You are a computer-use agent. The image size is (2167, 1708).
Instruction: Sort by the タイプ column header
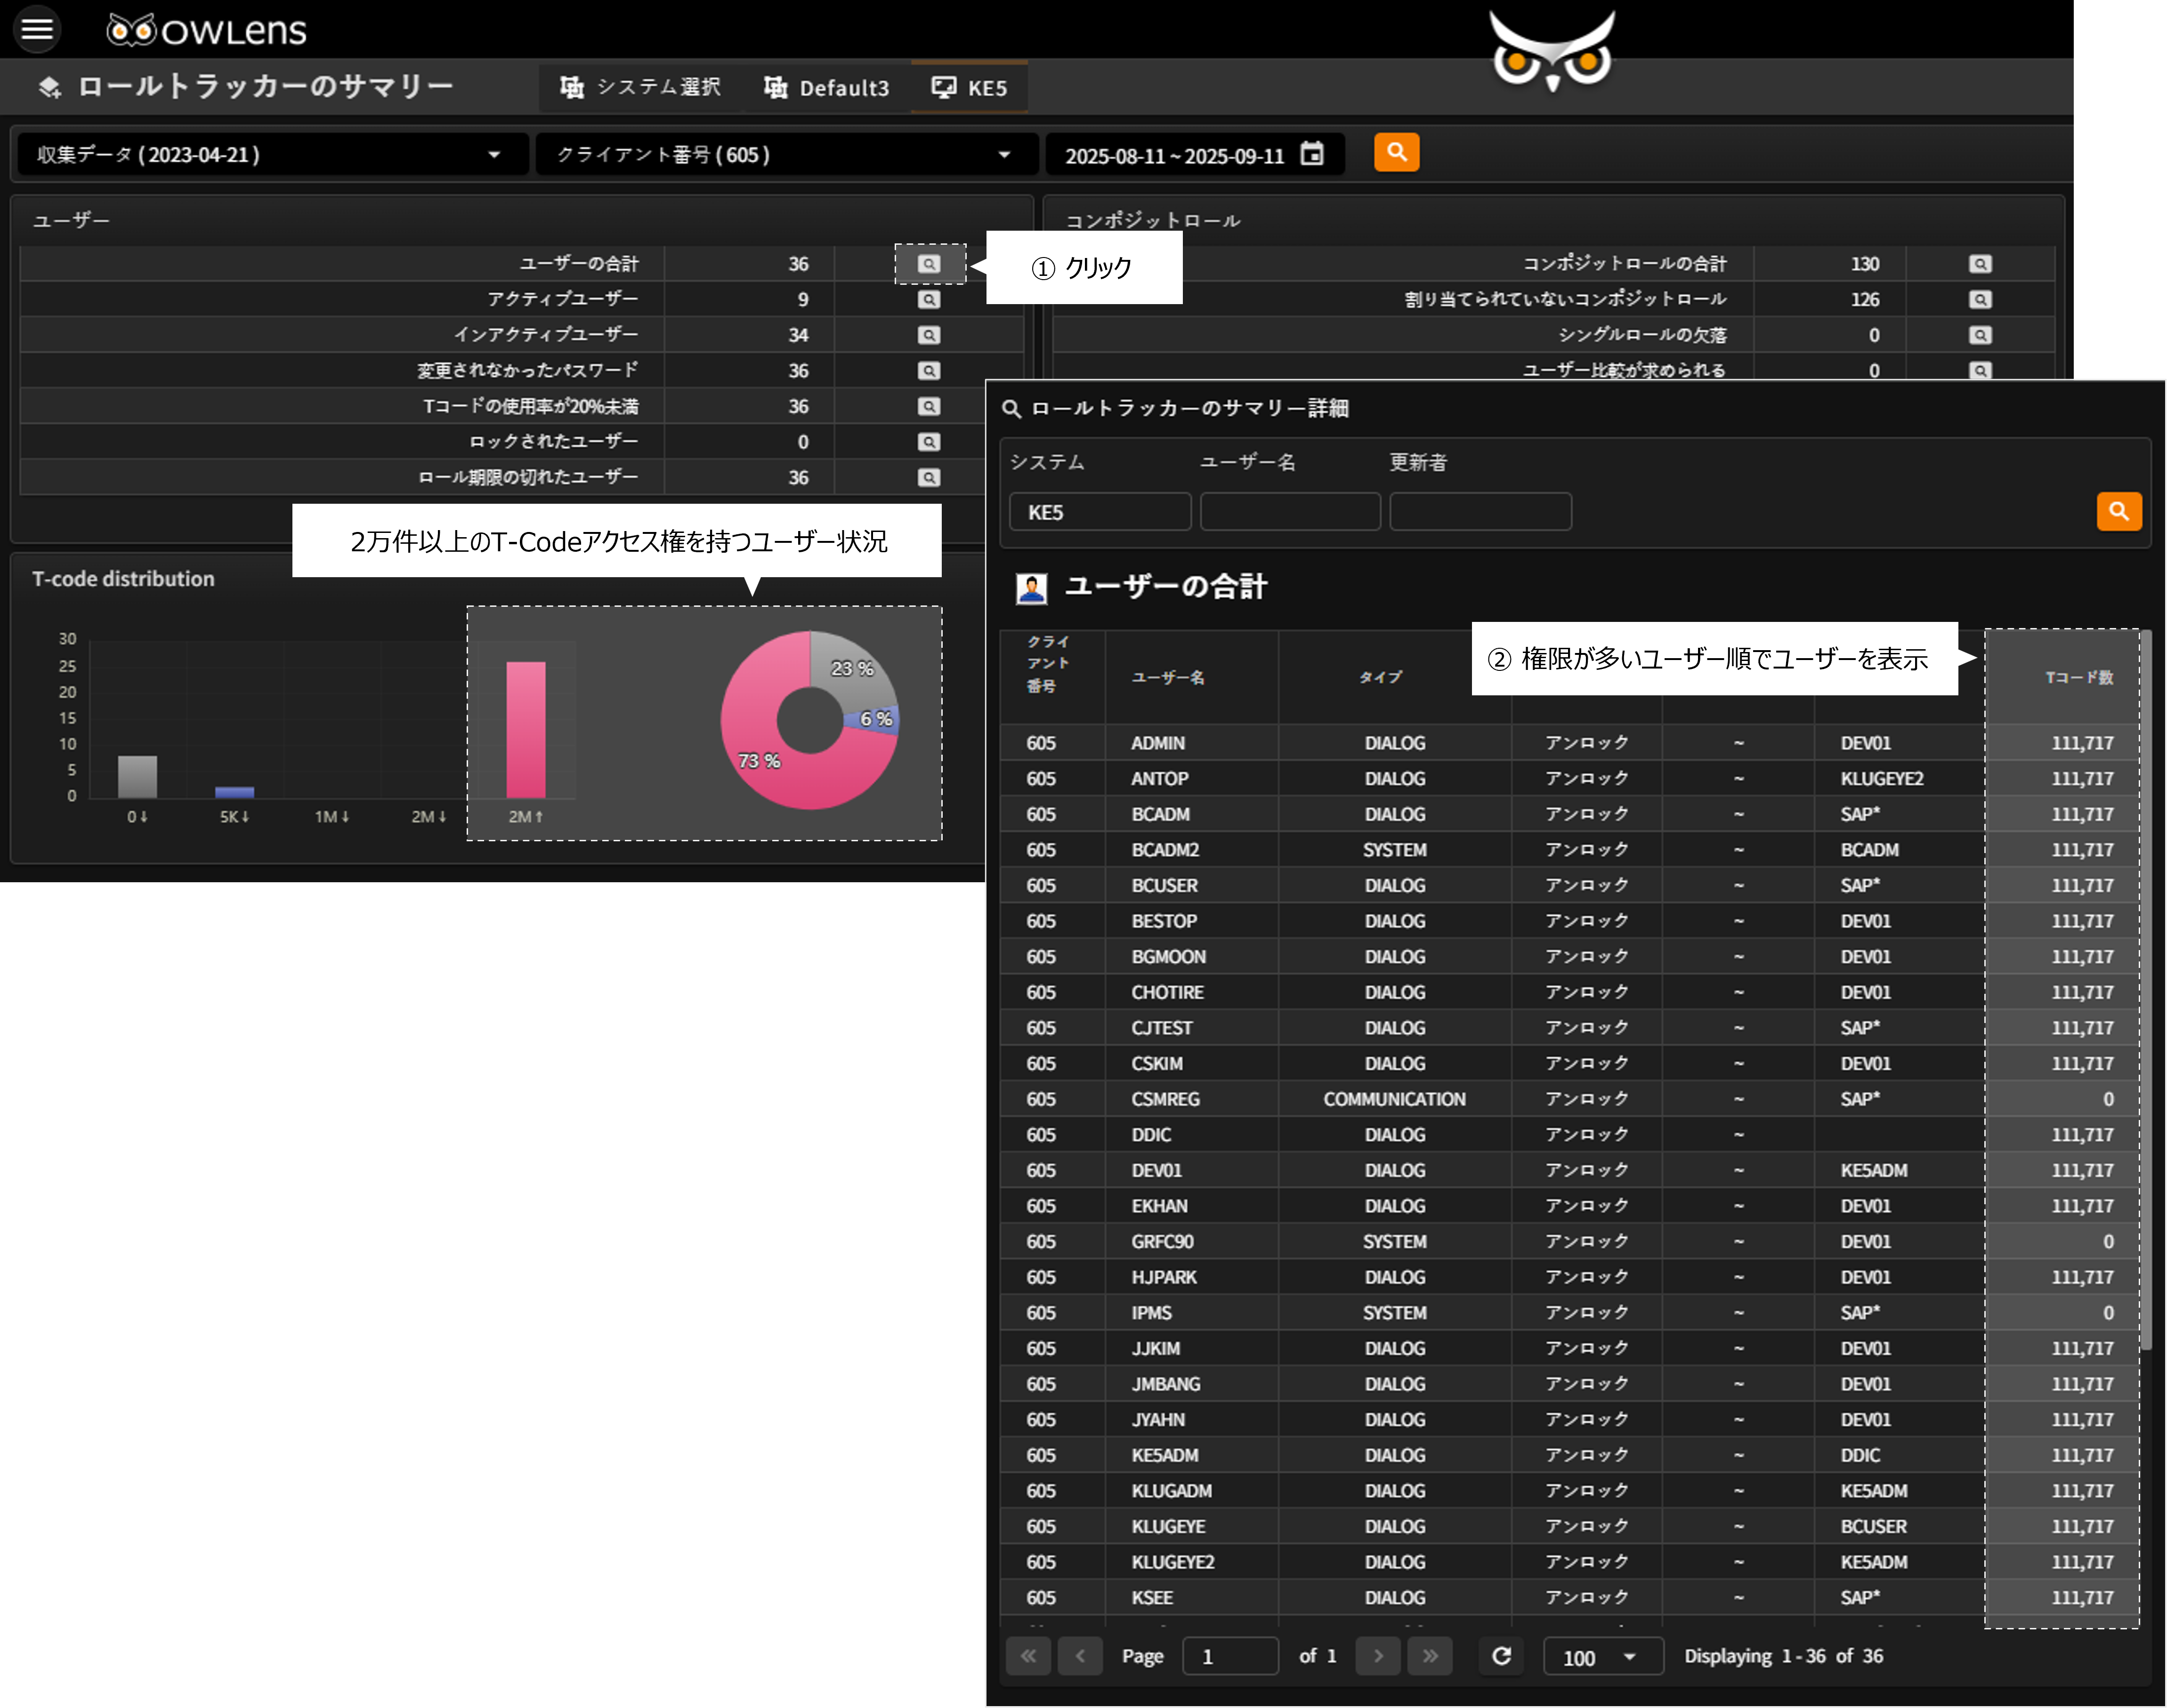[1380, 678]
